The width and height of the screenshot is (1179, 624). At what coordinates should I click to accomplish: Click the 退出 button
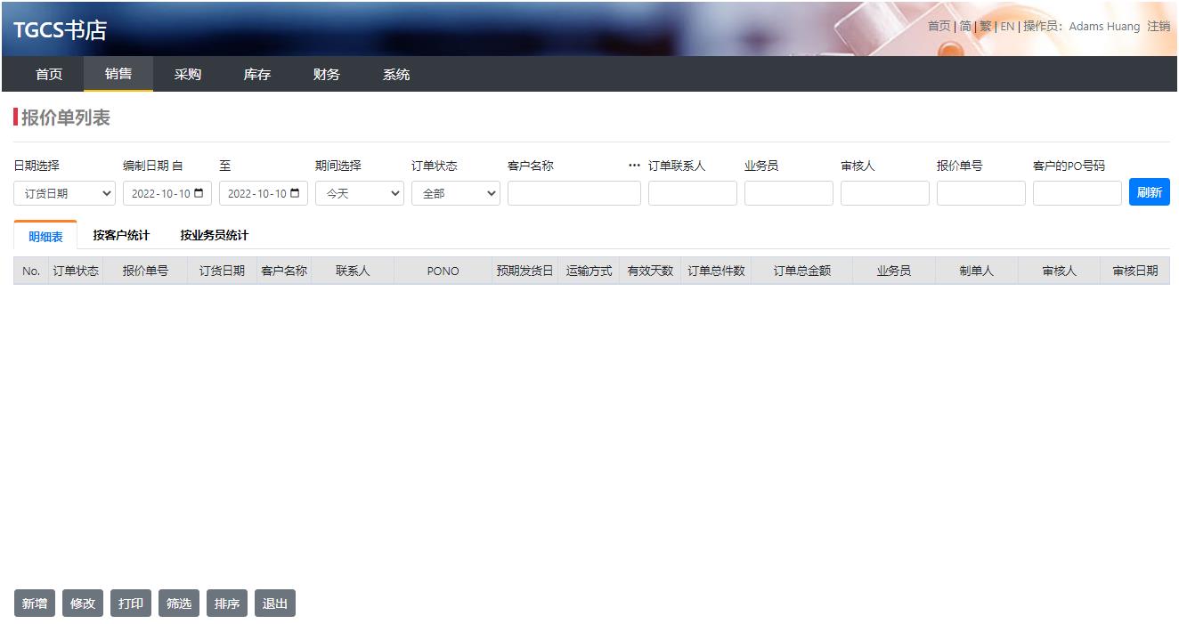(x=275, y=604)
